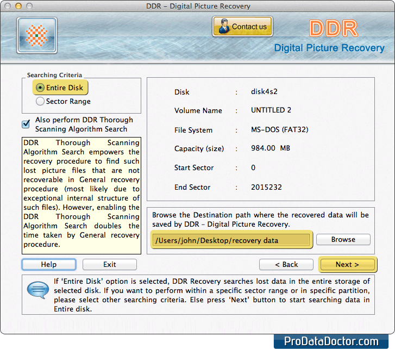Select the Sector Range radio option
This screenshot has height=349, width=395.
coord(63,101)
